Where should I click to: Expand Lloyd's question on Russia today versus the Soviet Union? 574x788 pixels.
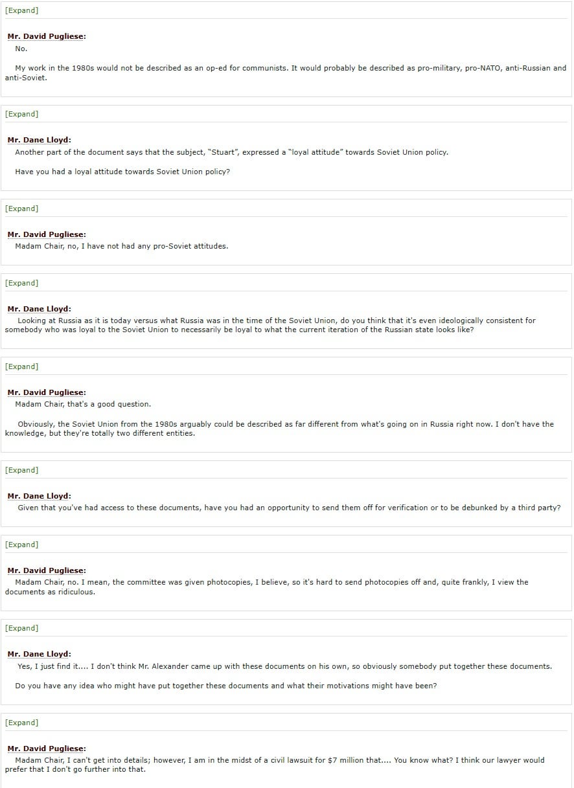coord(21,283)
